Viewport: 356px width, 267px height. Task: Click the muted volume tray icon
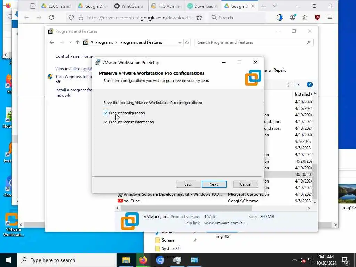coord(302,260)
